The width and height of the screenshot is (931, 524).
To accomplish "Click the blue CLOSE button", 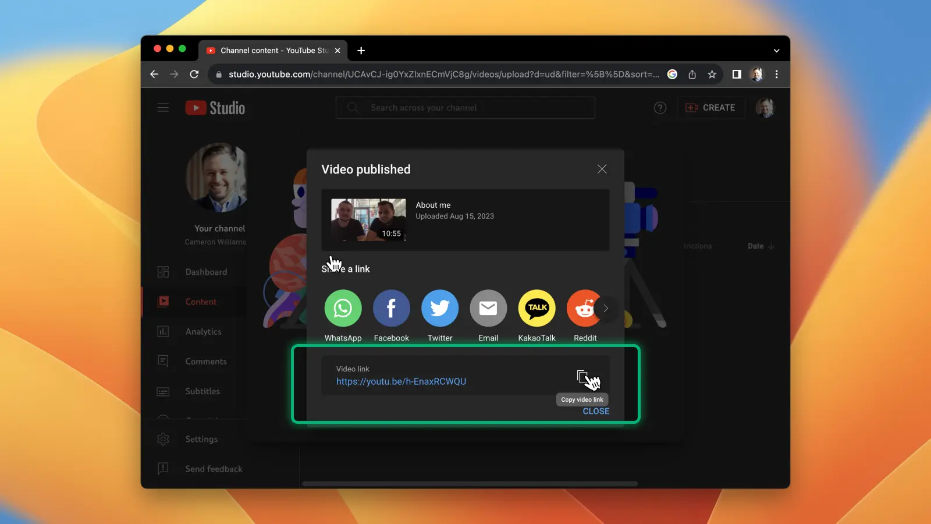I will (x=596, y=411).
